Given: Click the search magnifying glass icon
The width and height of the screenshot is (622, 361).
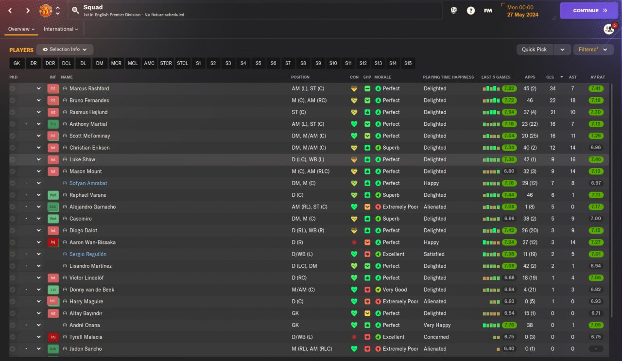Looking at the screenshot, I should tap(75, 10).
